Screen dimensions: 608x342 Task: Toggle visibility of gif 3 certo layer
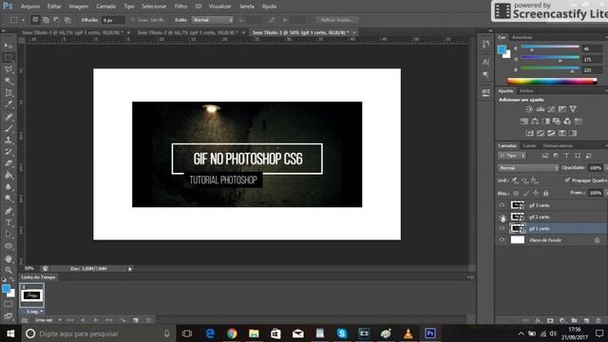pos(502,205)
